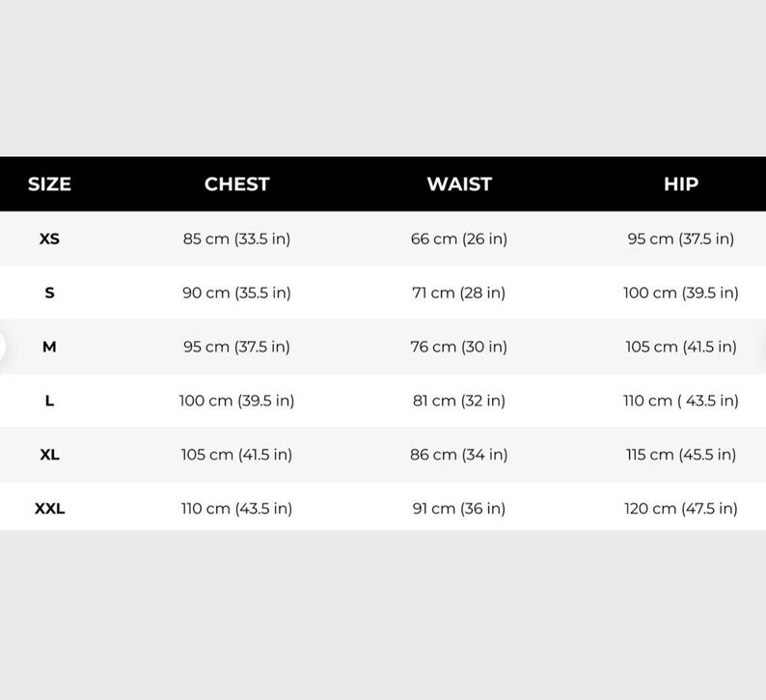The width and height of the screenshot is (766, 700).
Task: Click XXL hip value 120 cm
Action: [681, 509]
